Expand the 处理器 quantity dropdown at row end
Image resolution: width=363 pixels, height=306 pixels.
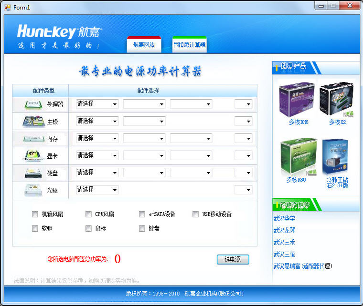click(243, 104)
